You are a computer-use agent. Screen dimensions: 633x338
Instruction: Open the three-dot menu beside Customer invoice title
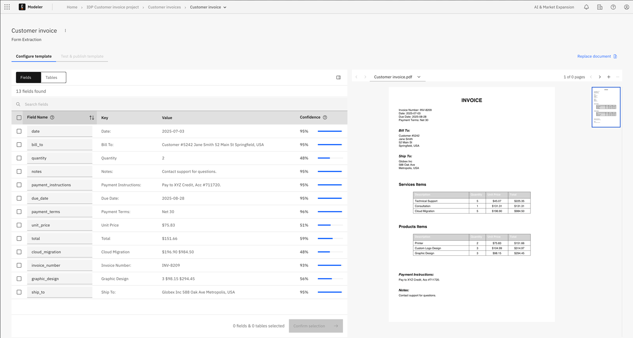click(x=65, y=31)
